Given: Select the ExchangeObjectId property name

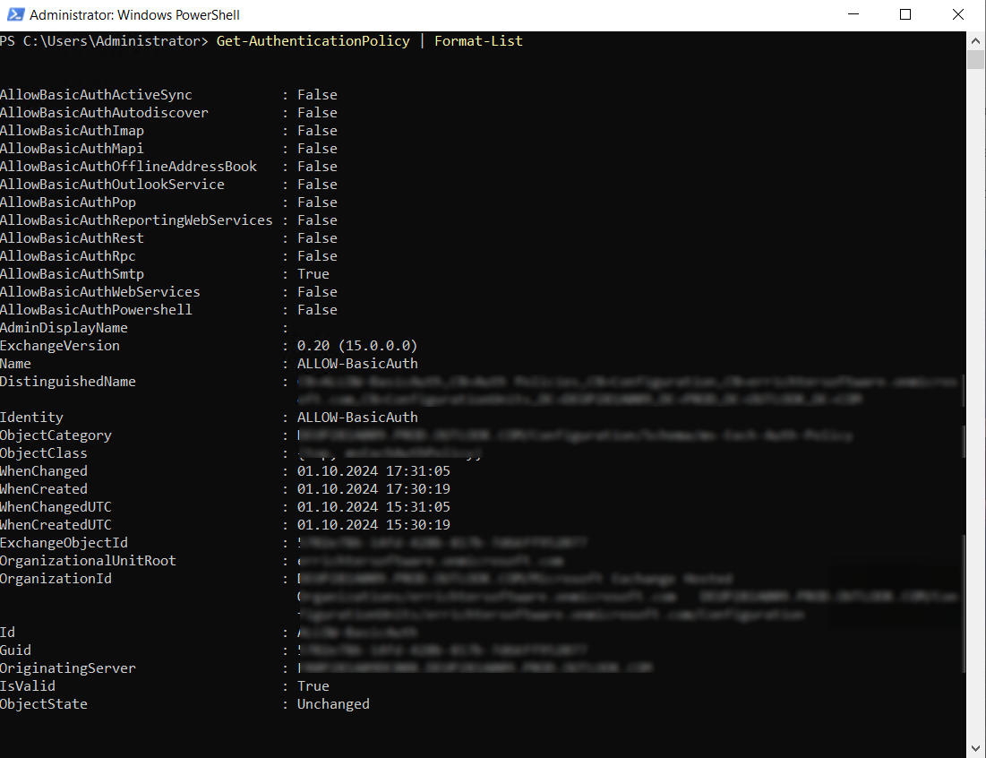Looking at the screenshot, I should [64, 543].
